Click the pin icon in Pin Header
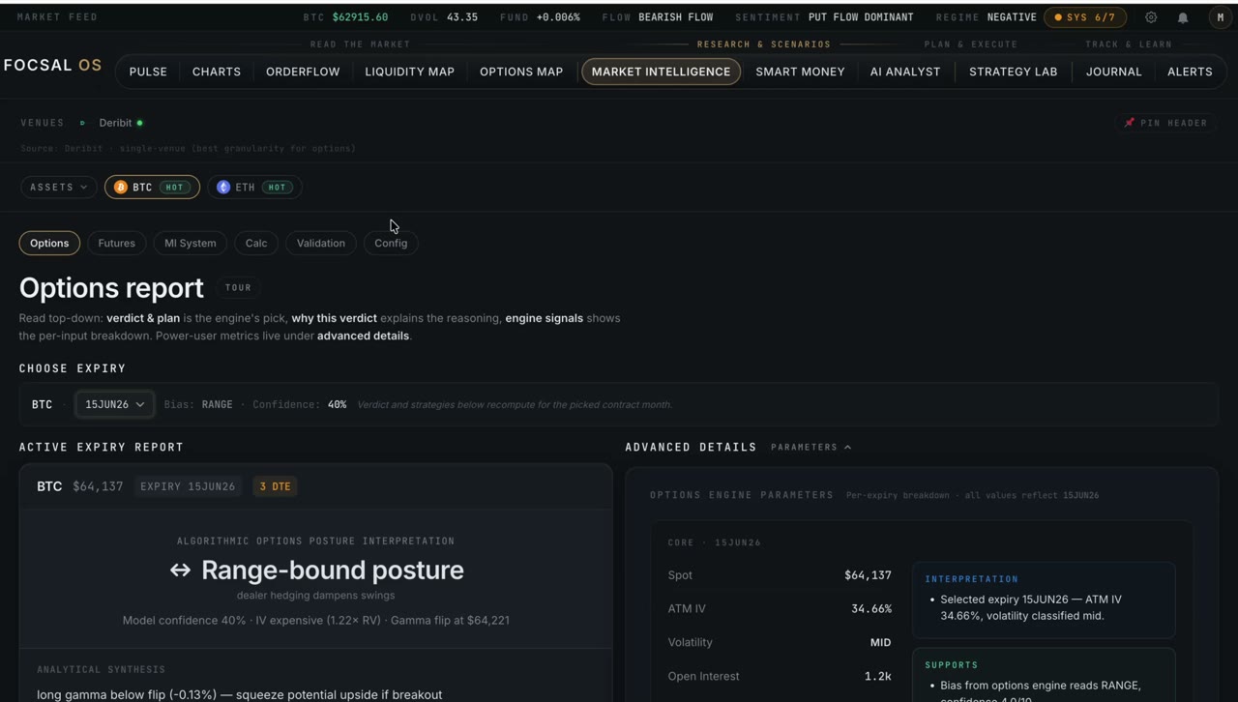The image size is (1238, 702). point(1129,123)
